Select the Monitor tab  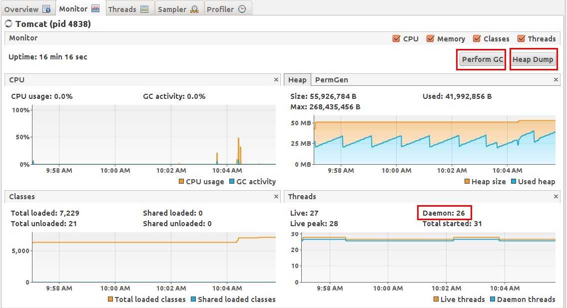tap(79, 8)
